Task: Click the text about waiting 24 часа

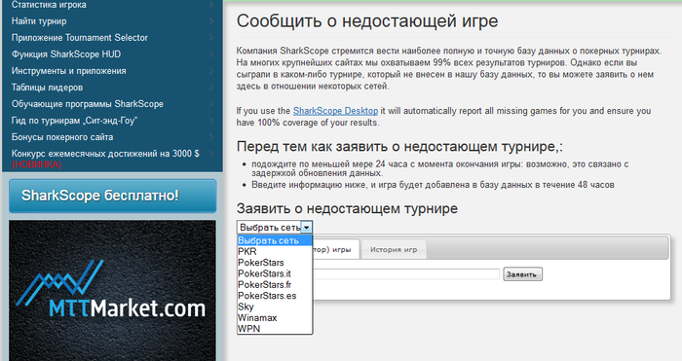Action: [439, 168]
